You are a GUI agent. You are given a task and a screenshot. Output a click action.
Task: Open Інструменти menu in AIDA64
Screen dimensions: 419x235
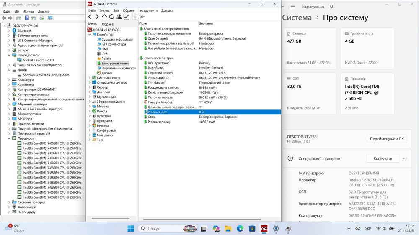point(148,11)
